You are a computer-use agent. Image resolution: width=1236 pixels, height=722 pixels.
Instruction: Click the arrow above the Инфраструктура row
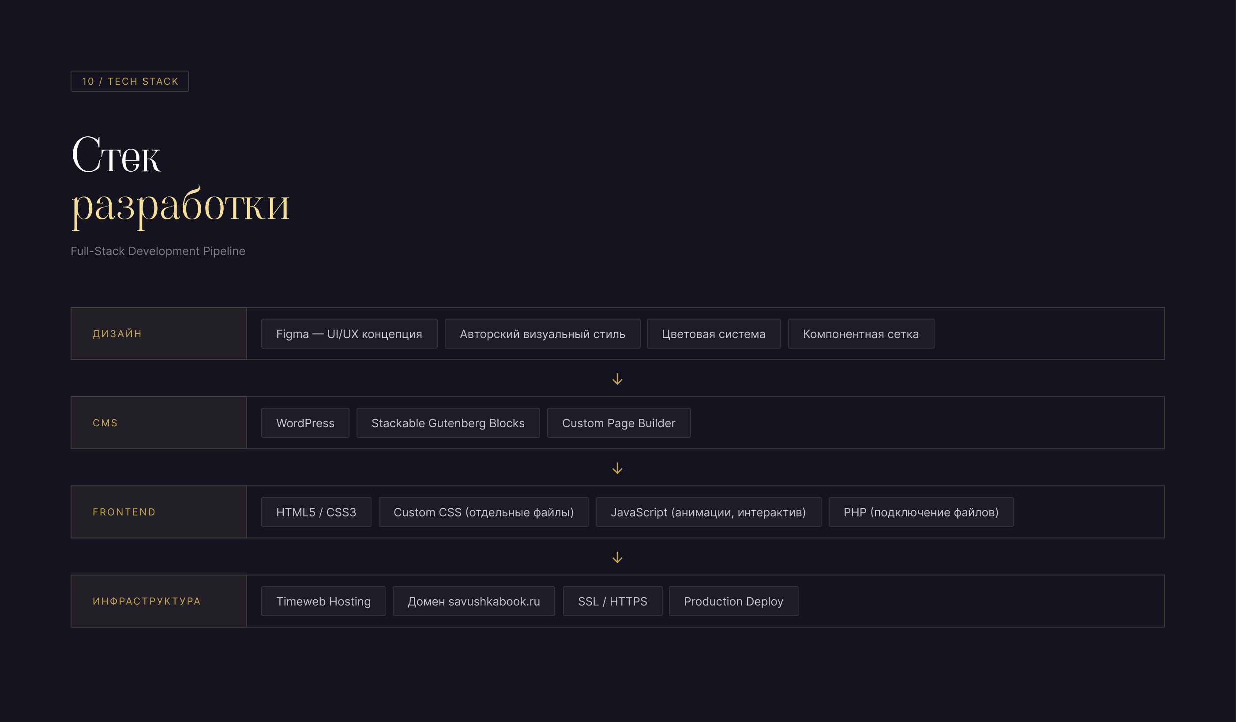[x=617, y=557]
